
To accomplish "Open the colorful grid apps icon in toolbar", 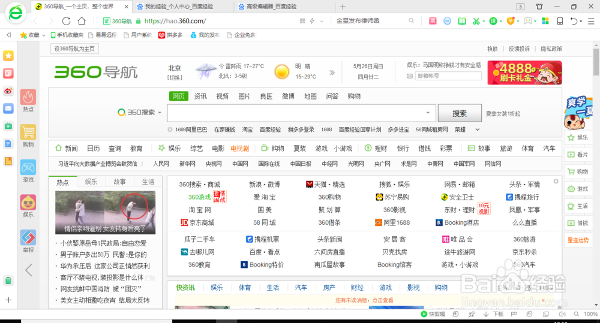I will pos(545,21).
